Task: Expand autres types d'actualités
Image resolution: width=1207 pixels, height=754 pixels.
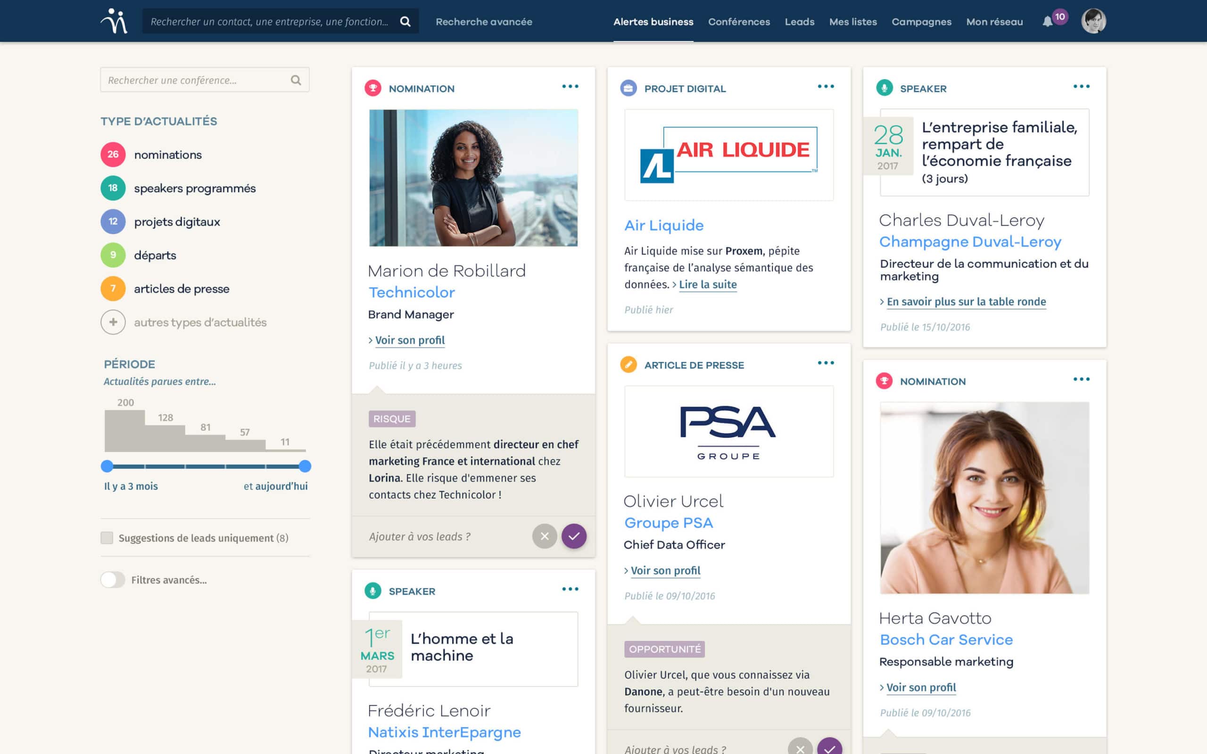Action: click(x=200, y=322)
